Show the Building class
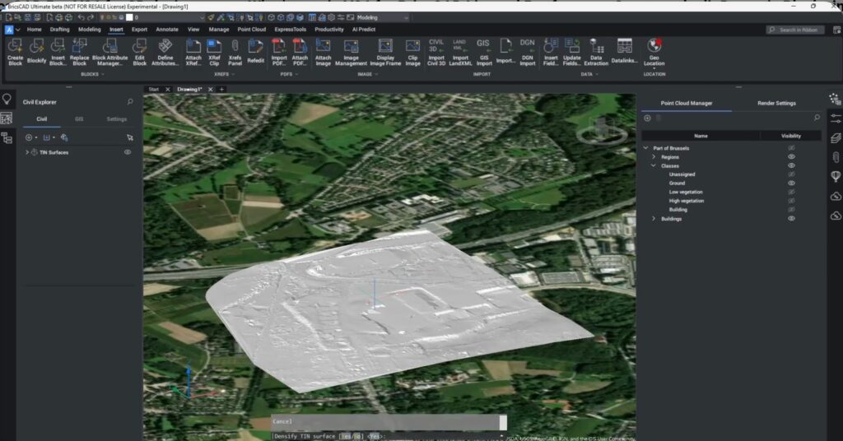Screen dimensions: 843x441 791,210
